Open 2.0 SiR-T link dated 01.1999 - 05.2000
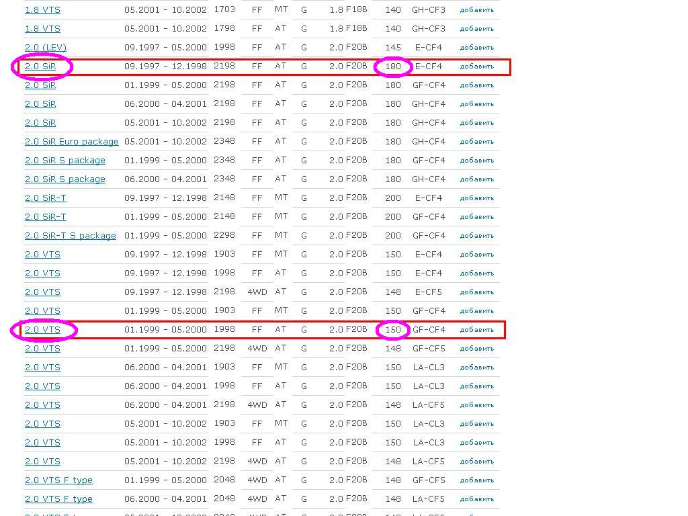Image resolution: width=688 pixels, height=516 pixels. pos(45,217)
